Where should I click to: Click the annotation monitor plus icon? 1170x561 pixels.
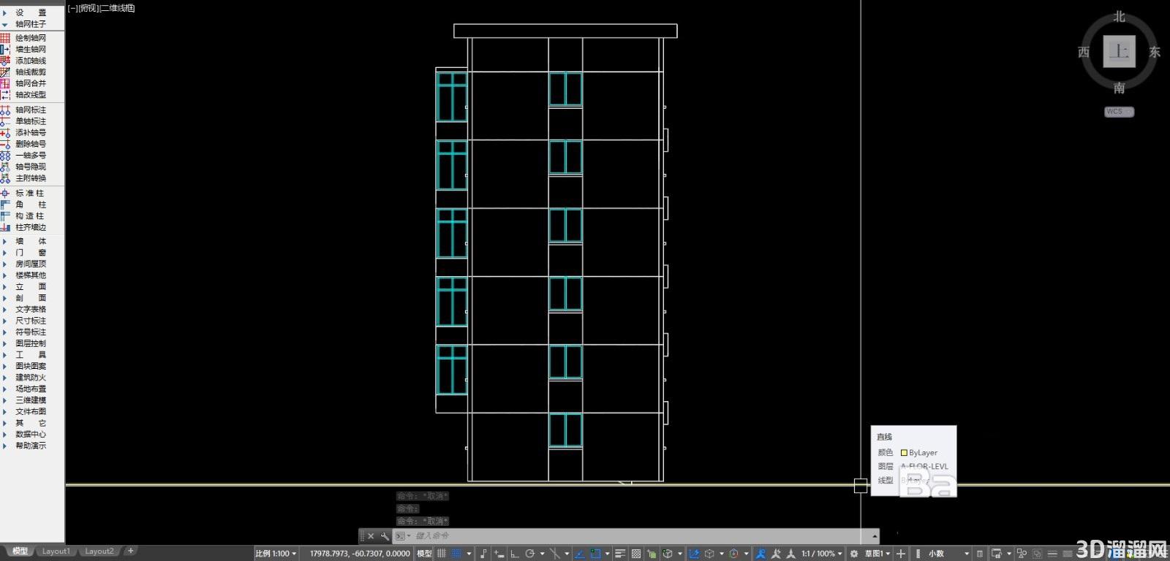(901, 554)
